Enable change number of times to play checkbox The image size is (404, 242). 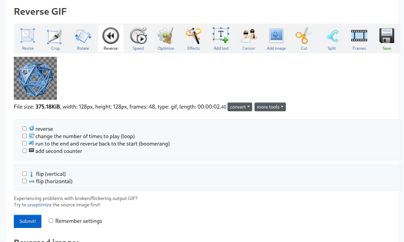[x=24, y=136]
